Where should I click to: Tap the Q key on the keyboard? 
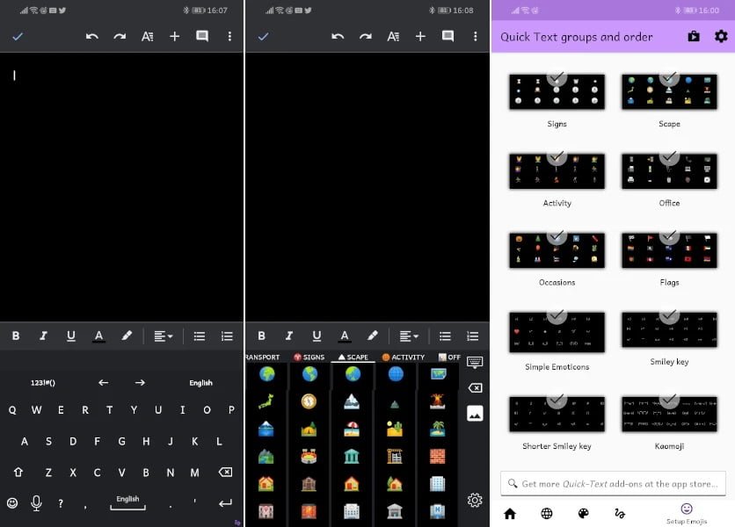coord(12,410)
